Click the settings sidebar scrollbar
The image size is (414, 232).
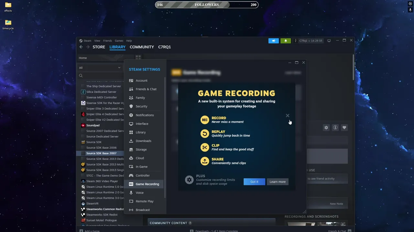[x=165, y=137]
